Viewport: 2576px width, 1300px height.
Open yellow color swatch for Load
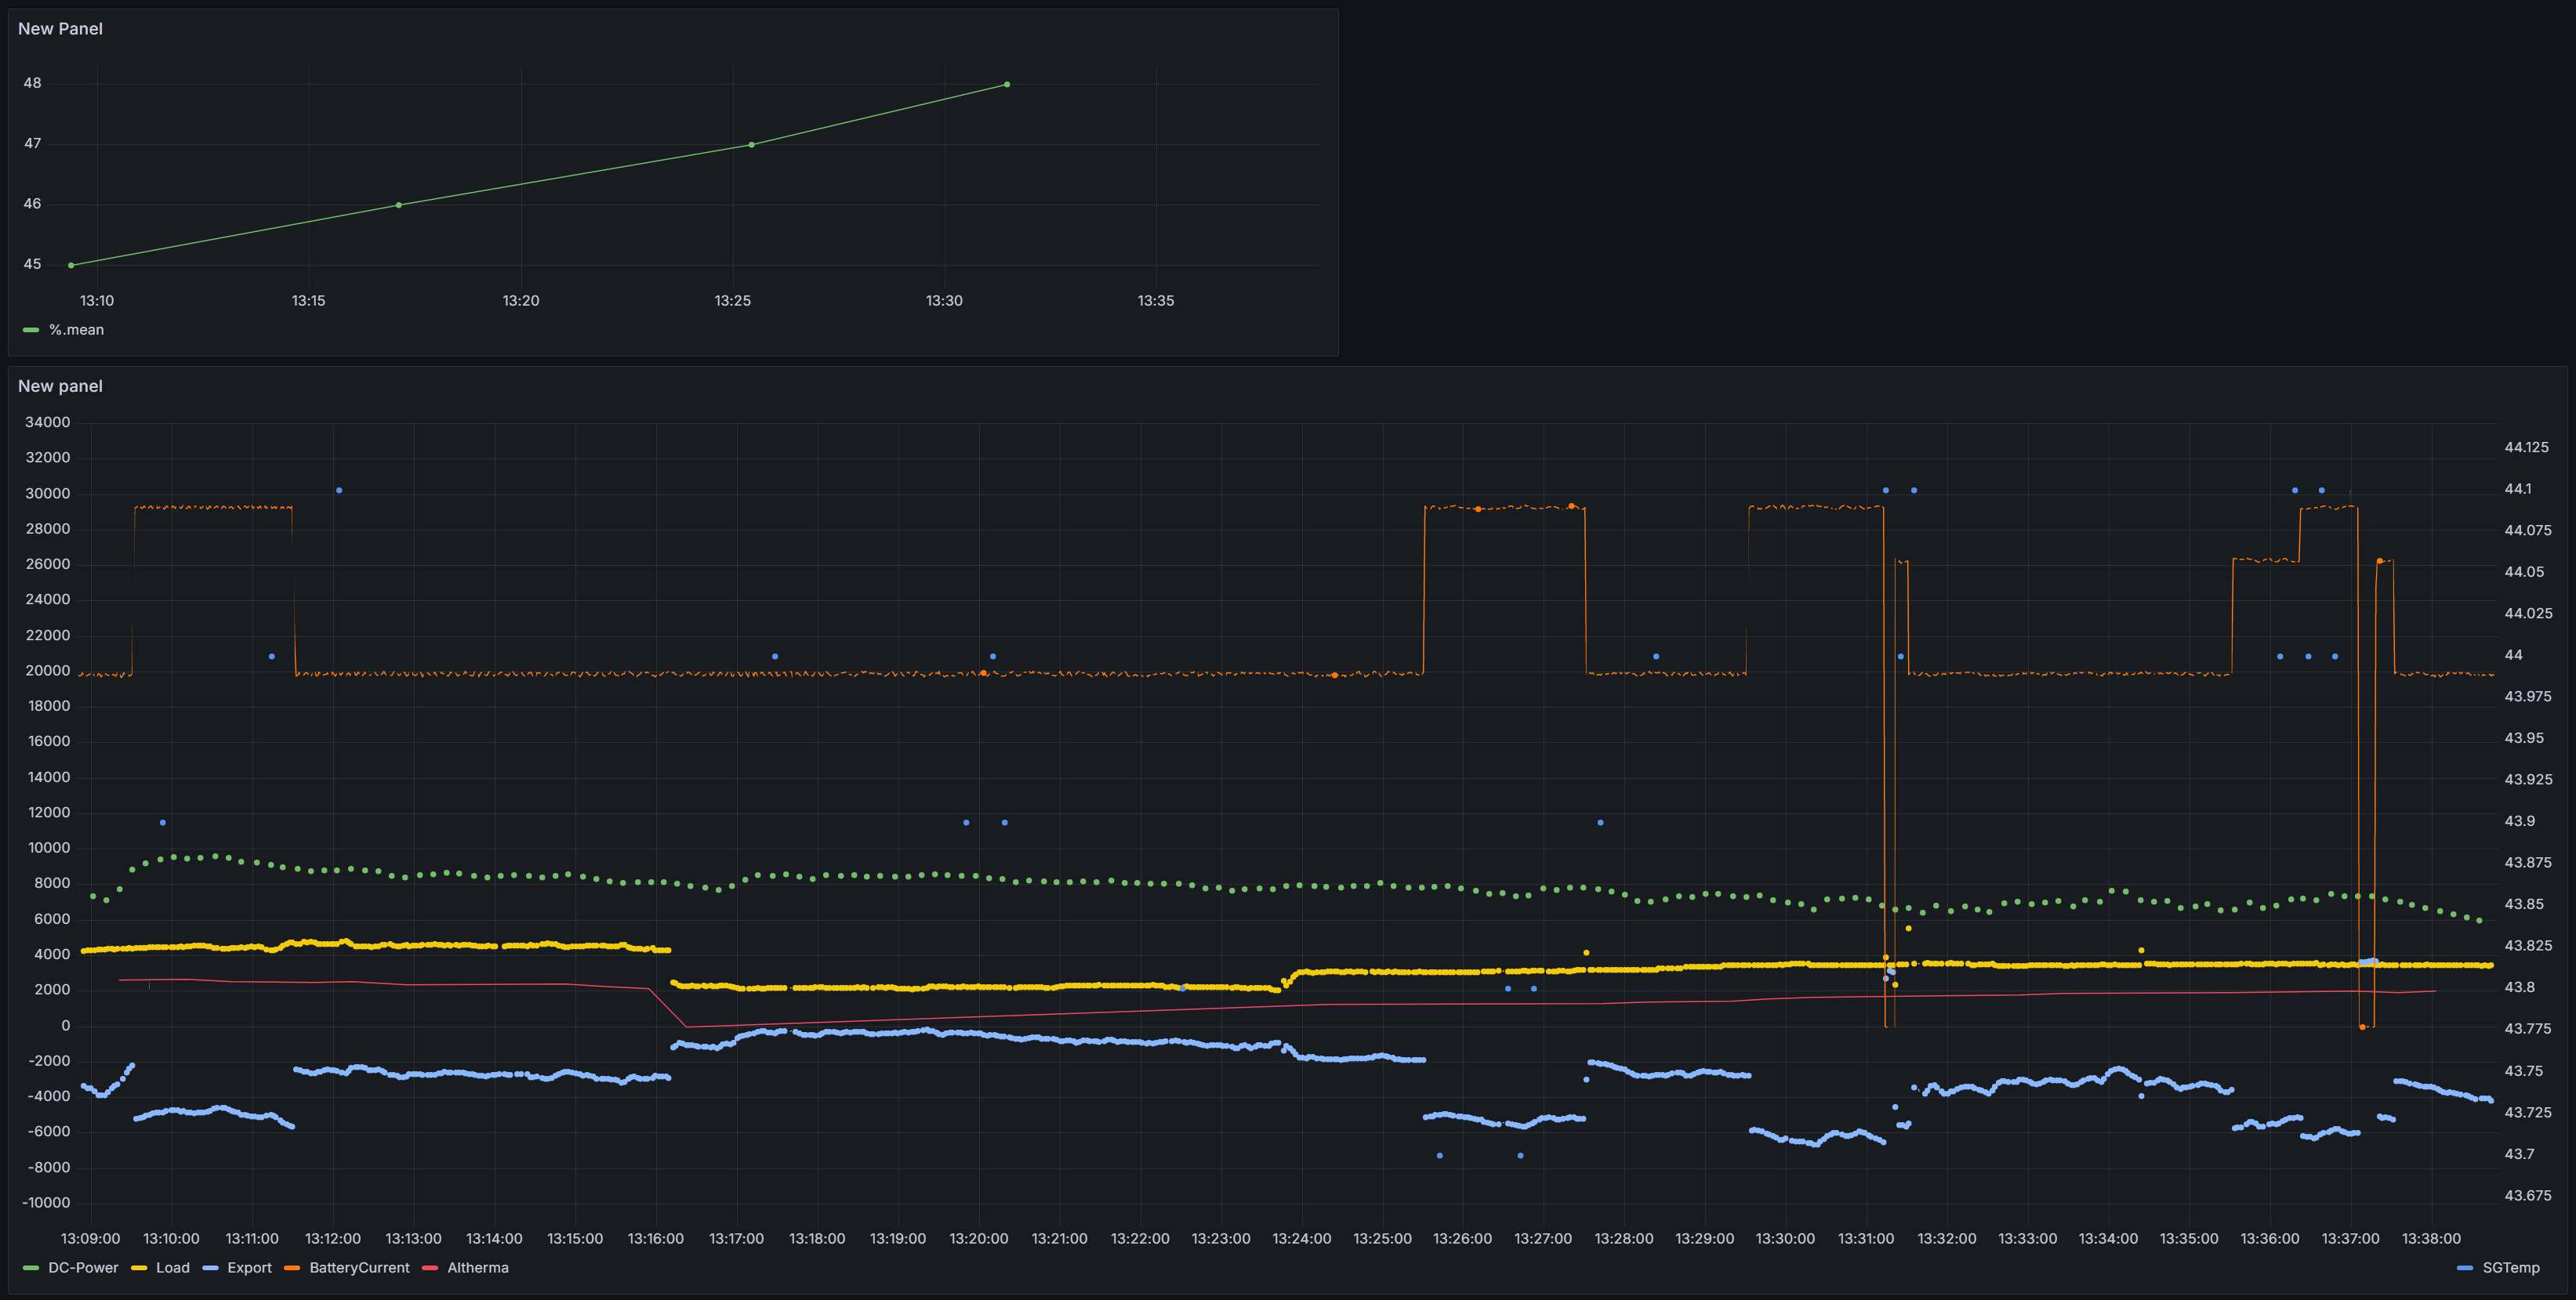click(139, 1268)
